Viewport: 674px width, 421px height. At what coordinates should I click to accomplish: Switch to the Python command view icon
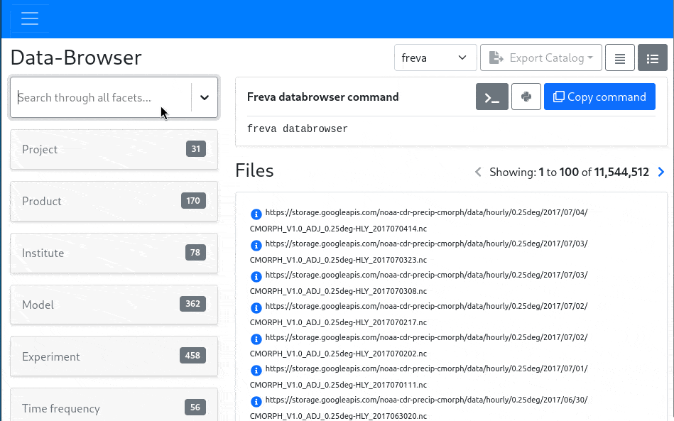pos(526,97)
